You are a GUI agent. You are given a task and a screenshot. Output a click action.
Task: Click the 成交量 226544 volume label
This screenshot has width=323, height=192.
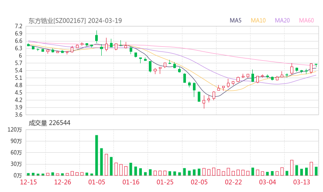click(49, 123)
